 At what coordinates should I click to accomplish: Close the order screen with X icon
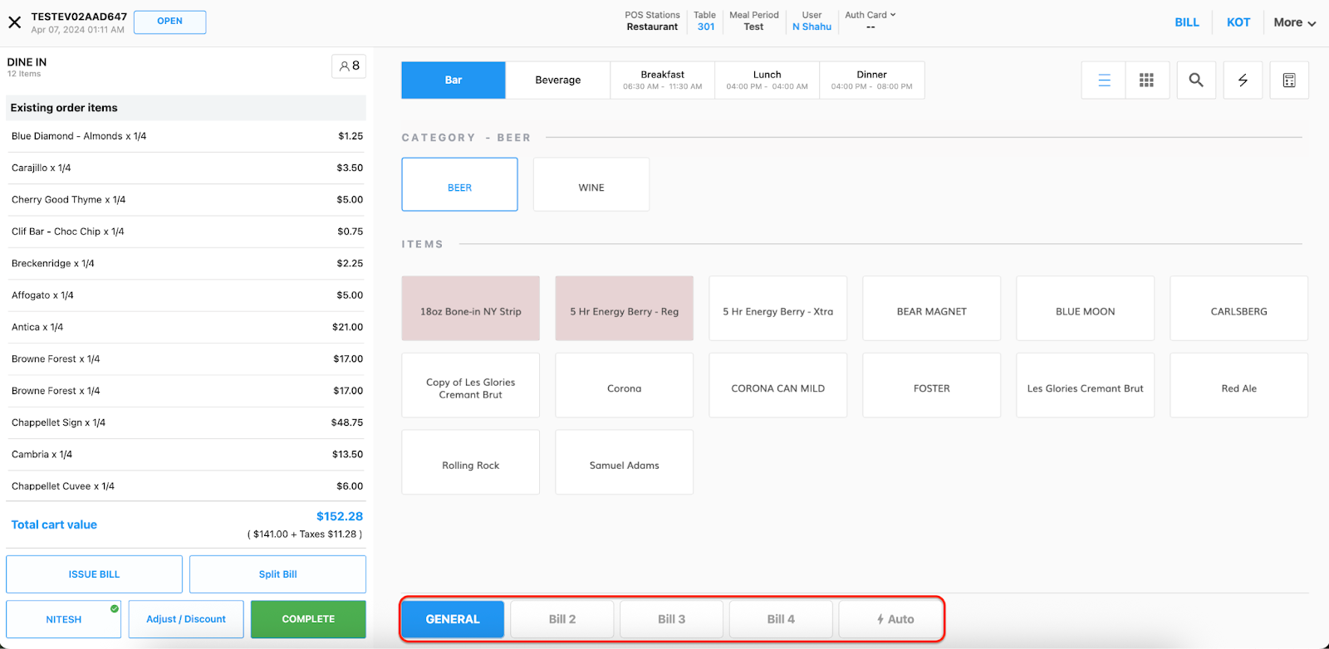click(x=14, y=22)
